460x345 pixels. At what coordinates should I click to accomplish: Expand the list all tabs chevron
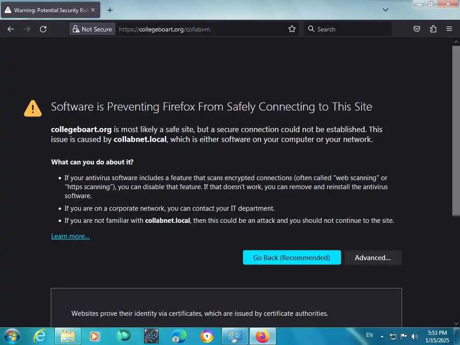[x=385, y=10]
